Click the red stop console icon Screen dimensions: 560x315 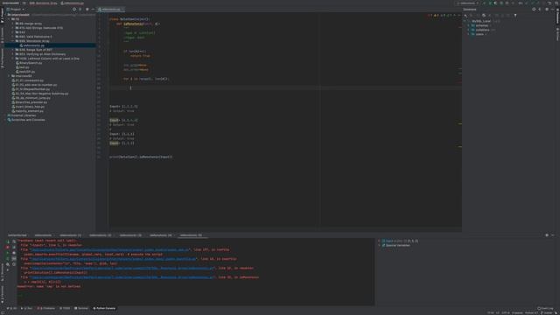8,247
